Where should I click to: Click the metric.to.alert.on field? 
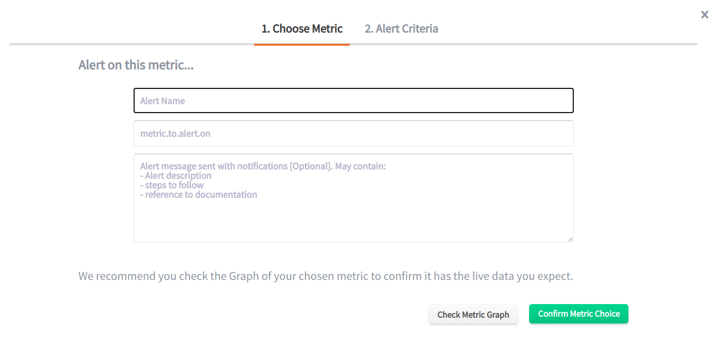[353, 134]
